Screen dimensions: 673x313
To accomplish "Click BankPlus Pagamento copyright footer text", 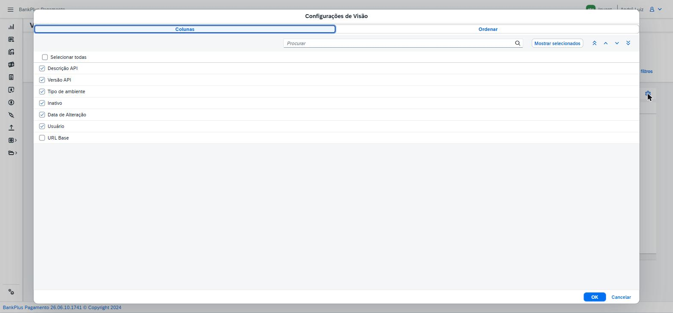I will [62, 307].
